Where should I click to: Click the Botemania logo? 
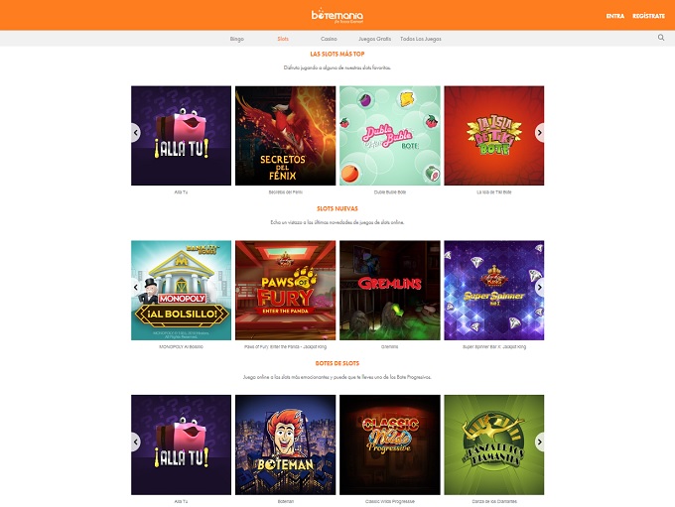337,16
